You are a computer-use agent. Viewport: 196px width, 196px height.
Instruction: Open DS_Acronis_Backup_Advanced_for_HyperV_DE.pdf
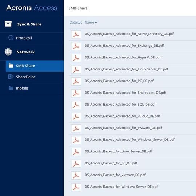coord(123,57)
